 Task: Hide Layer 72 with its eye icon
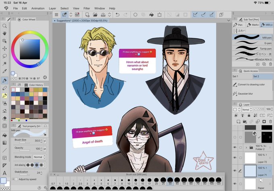point(235,158)
